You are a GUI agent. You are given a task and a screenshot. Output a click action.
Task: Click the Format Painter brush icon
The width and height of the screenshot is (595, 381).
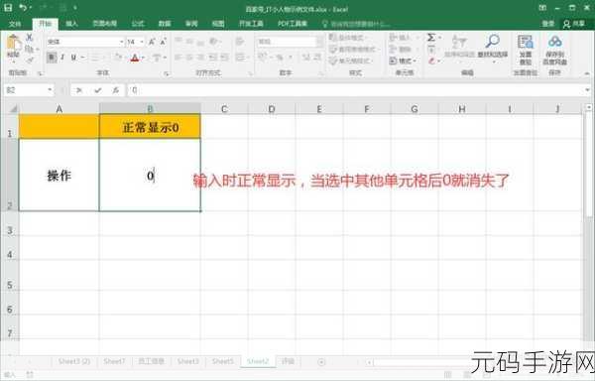pyautogui.click(x=29, y=60)
